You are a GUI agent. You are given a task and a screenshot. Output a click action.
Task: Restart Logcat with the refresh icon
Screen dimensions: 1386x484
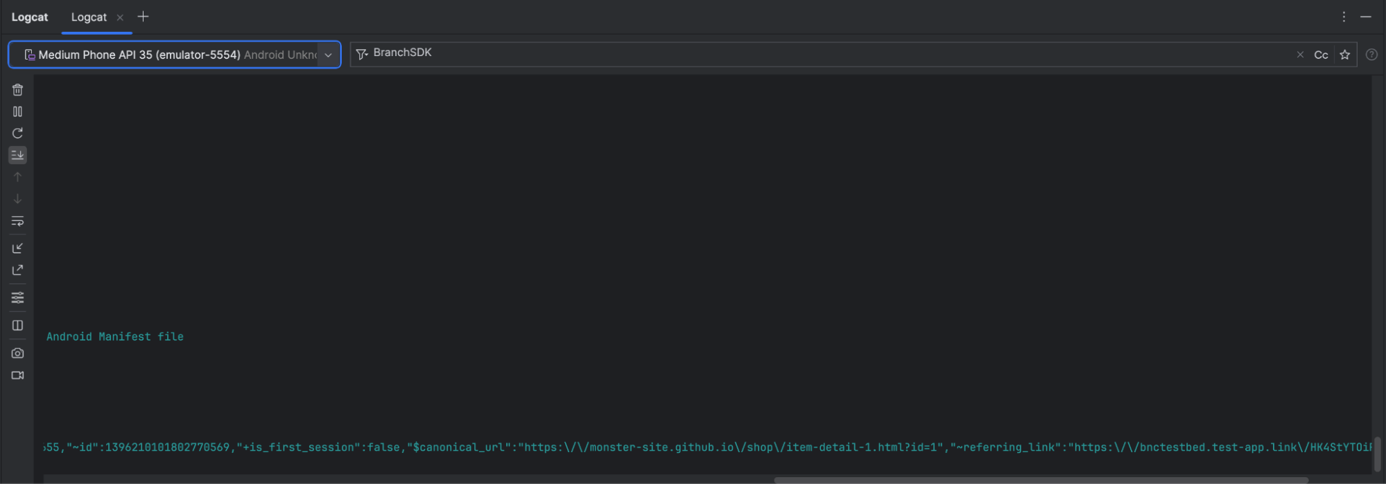click(17, 134)
